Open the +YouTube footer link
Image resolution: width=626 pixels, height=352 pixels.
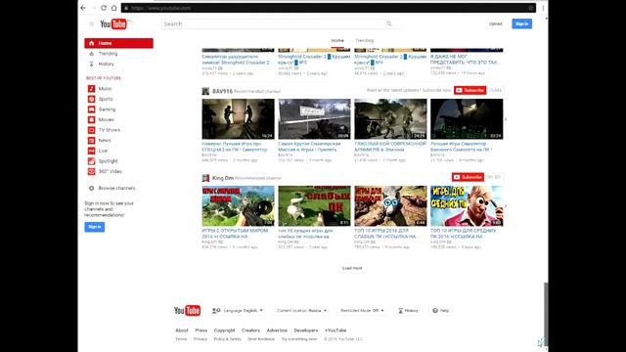335,330
